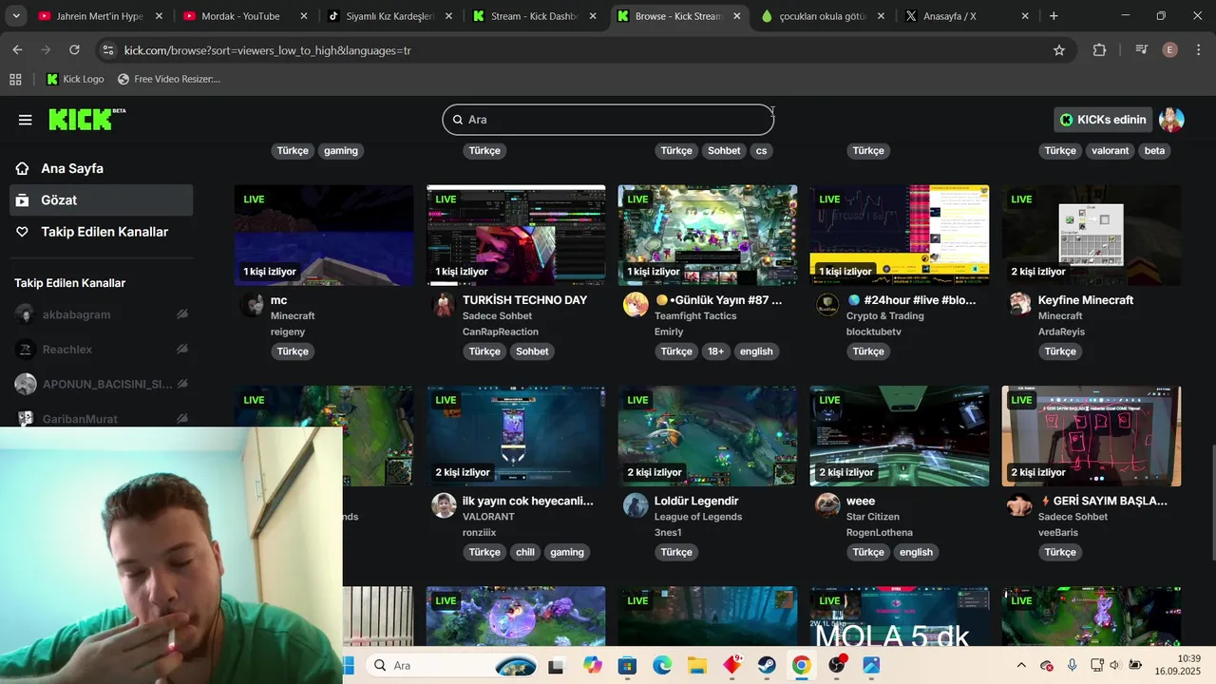This screenshot has width=1216, height=684.
Task: Open File Explorer from the taskbar
Action: point(696,665)
